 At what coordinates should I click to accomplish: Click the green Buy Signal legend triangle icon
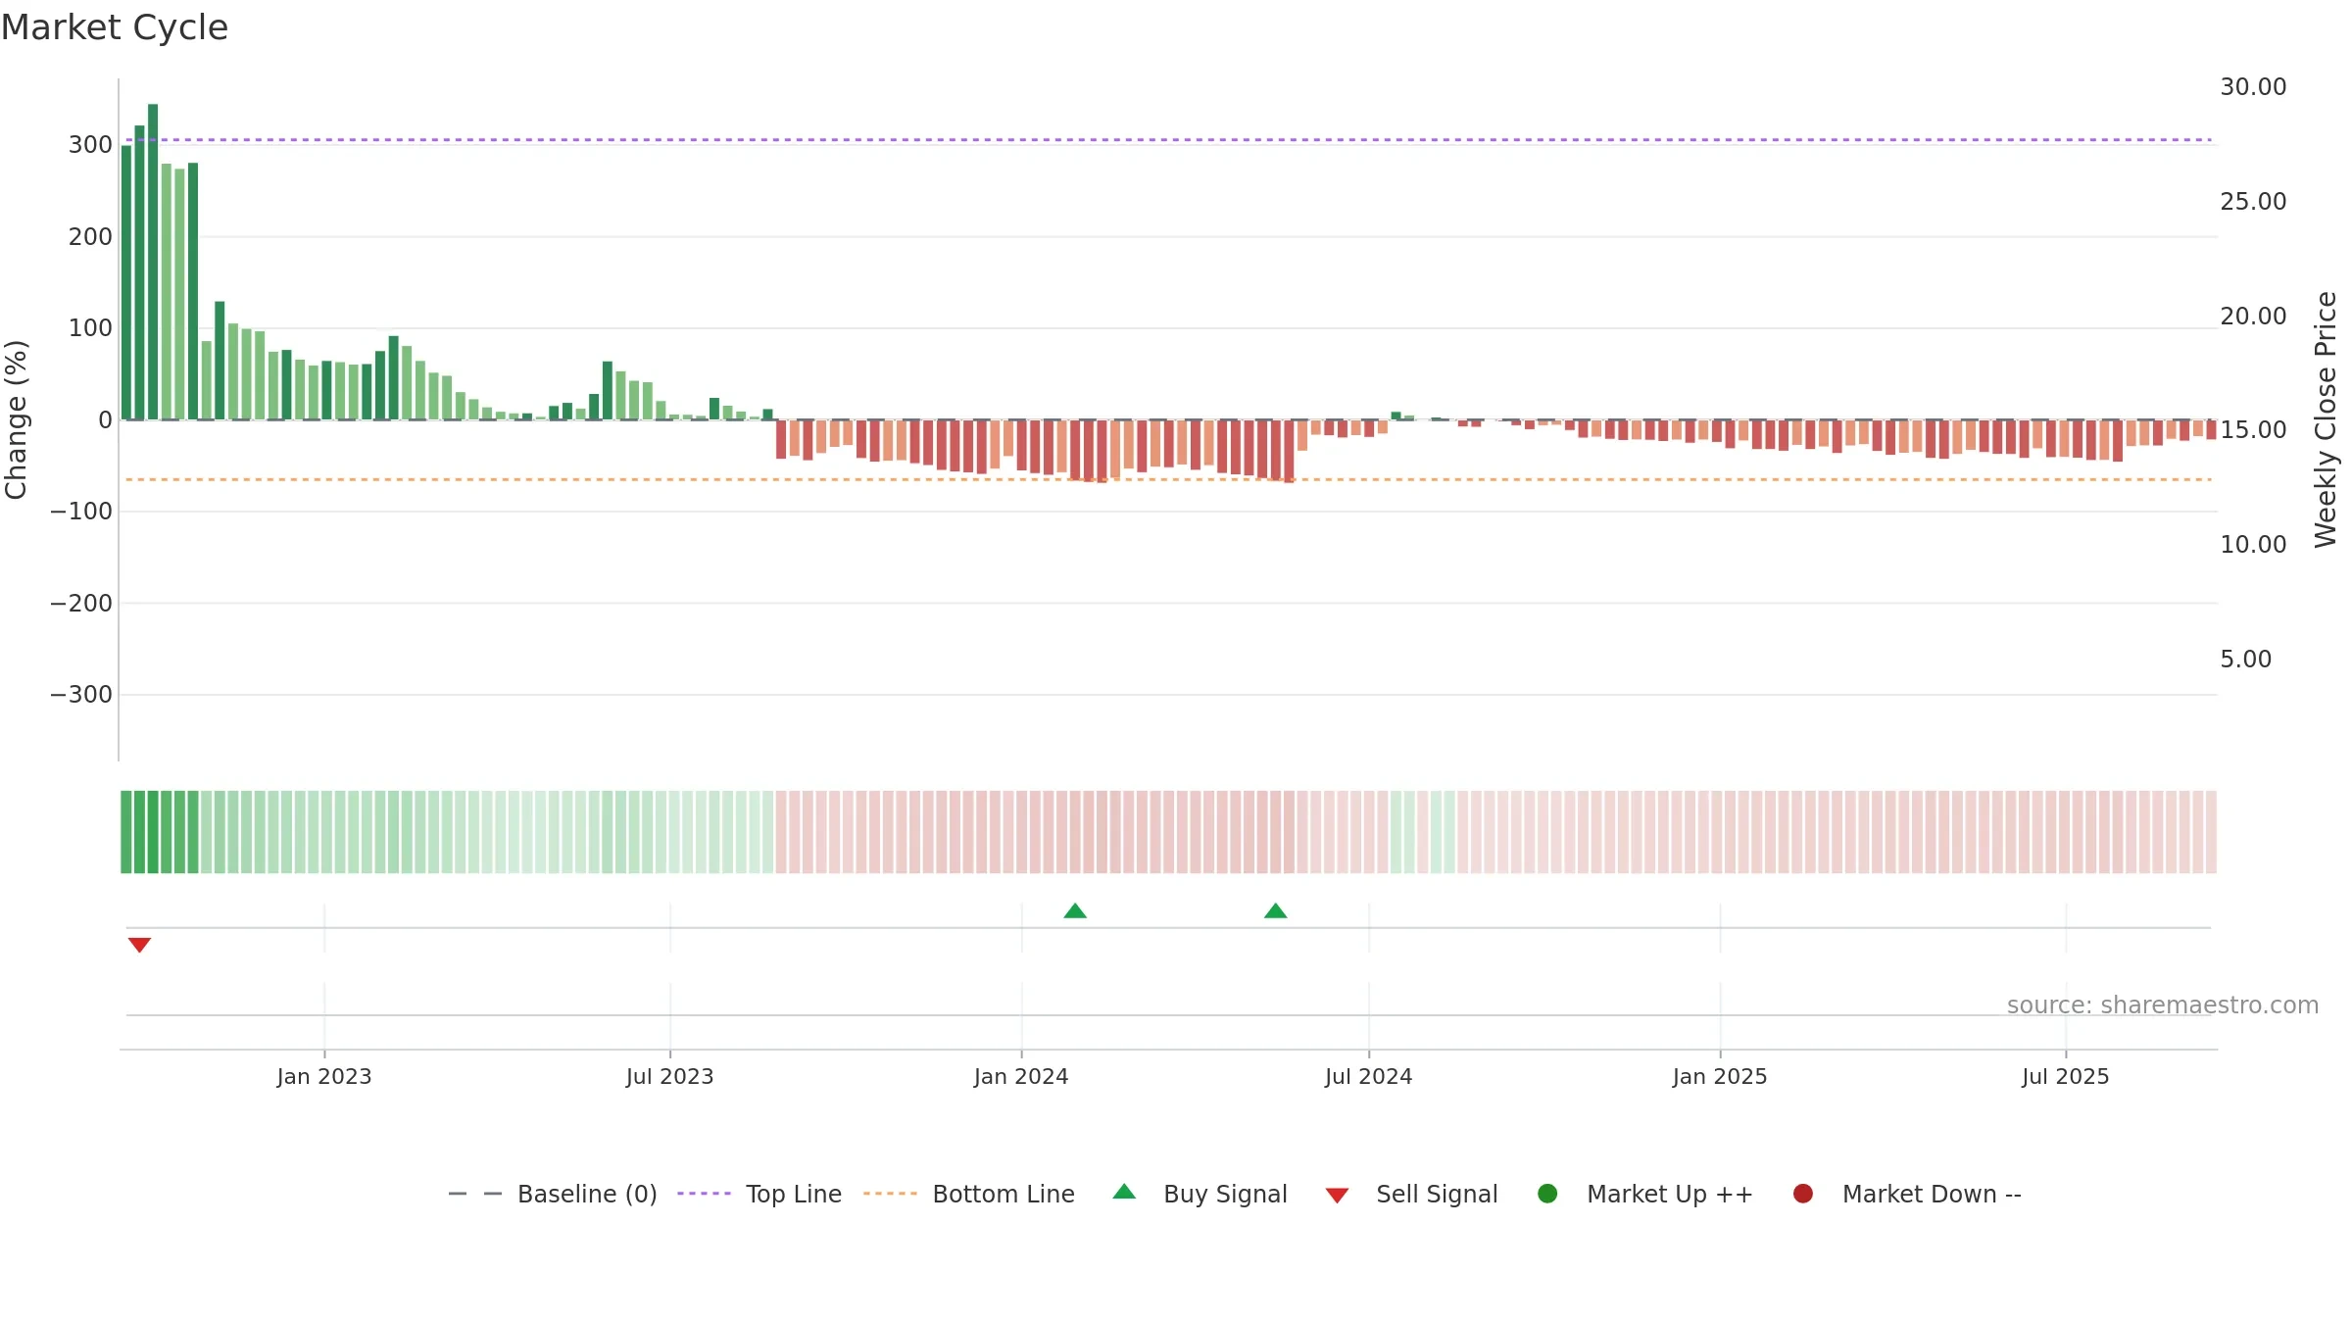(x=1124, y=1192)
